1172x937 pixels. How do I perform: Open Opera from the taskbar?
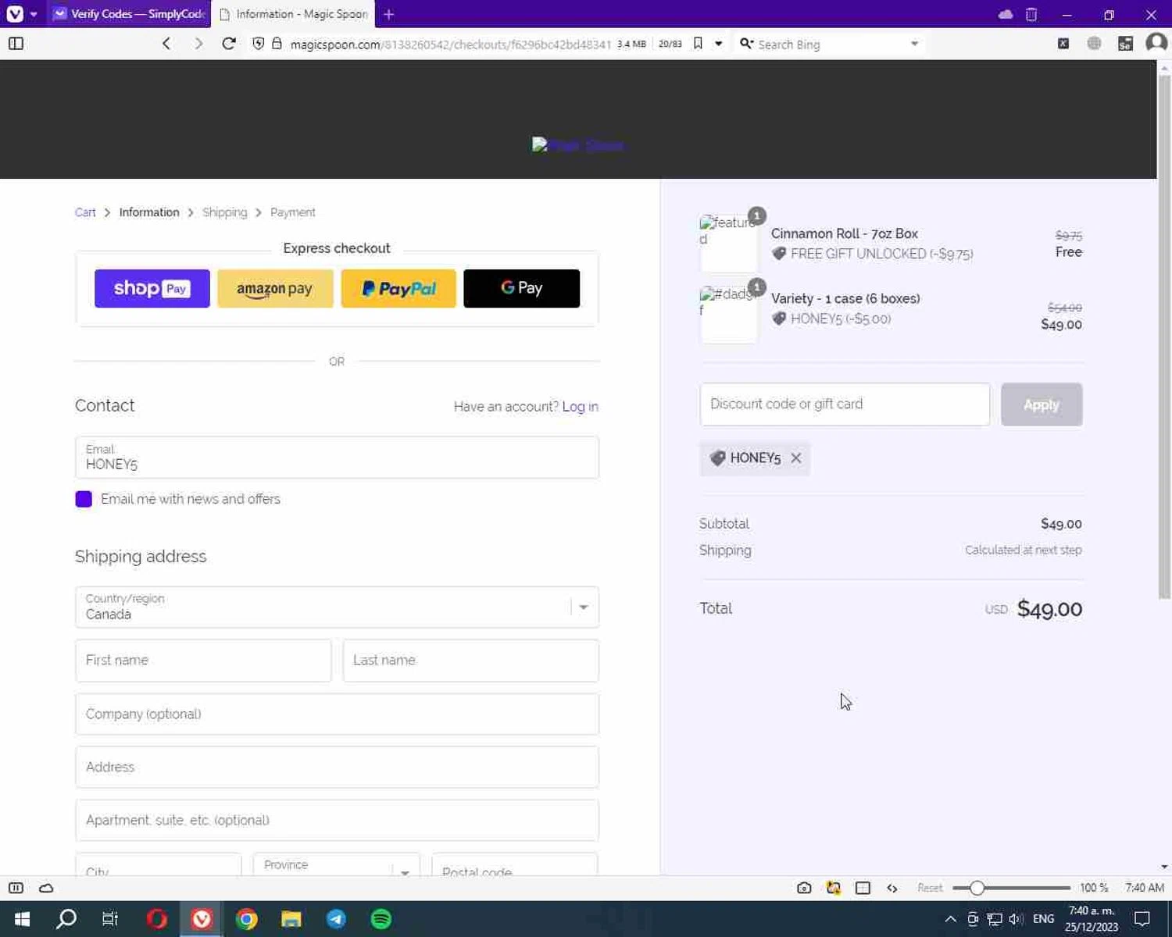pyautogui.click(x=157, y=919)
